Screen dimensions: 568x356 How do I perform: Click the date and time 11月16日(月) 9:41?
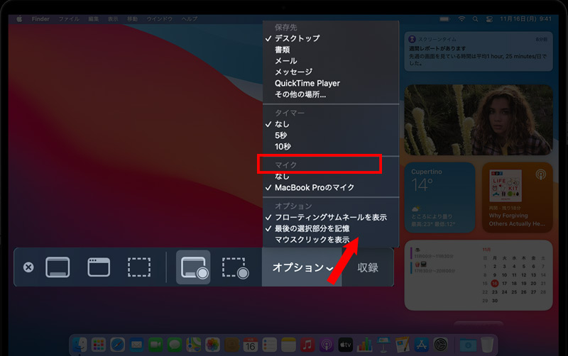[x=525, y=19]
